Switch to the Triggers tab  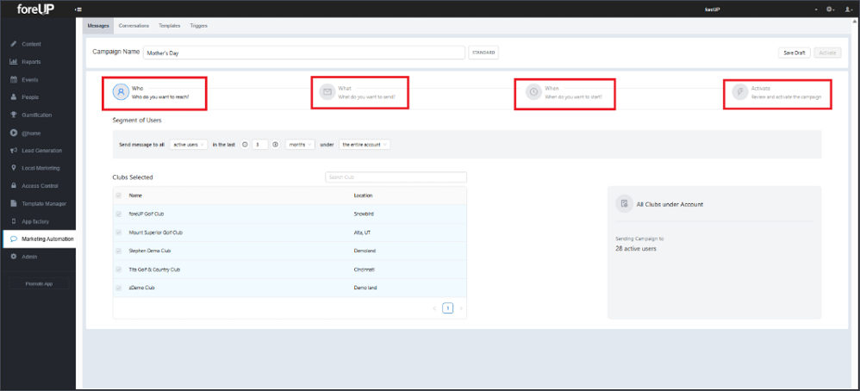coord(198,26)
